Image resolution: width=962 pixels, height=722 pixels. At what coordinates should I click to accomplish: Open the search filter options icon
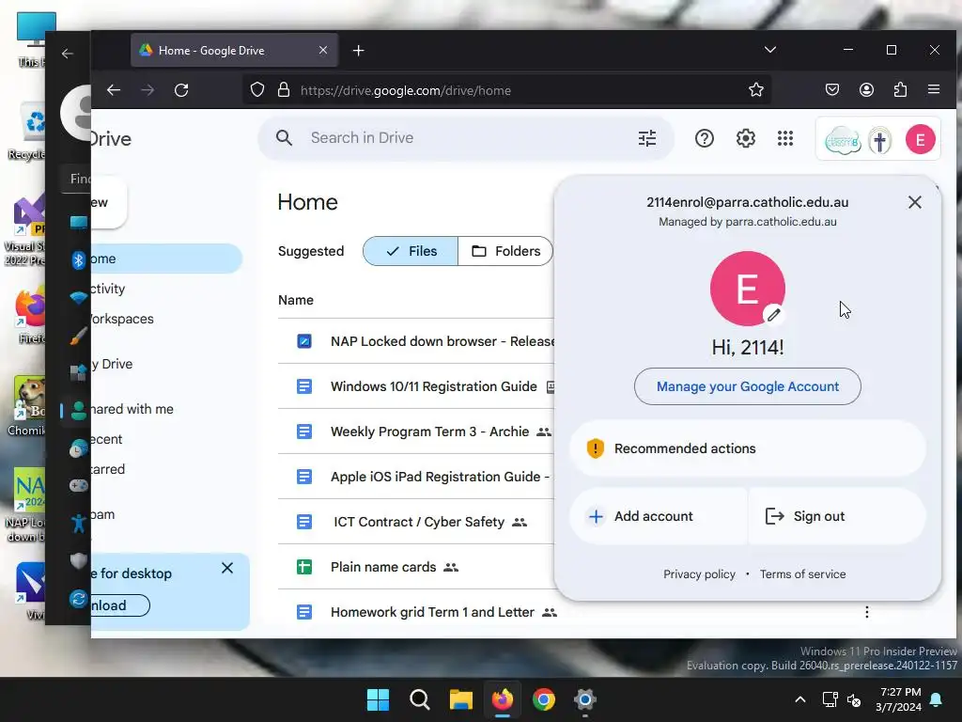[646, 138]
